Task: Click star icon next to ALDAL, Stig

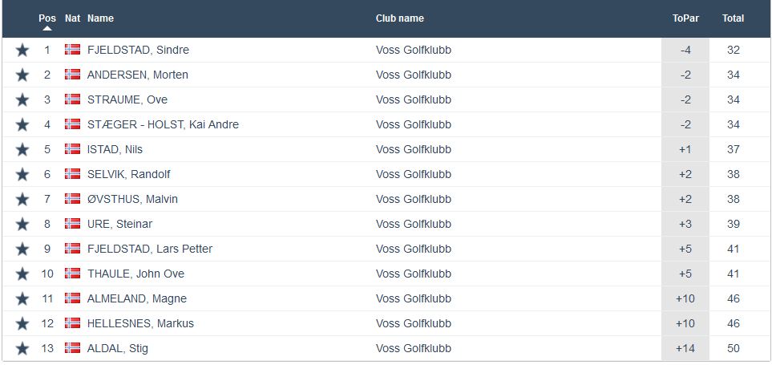Action: 22,349
